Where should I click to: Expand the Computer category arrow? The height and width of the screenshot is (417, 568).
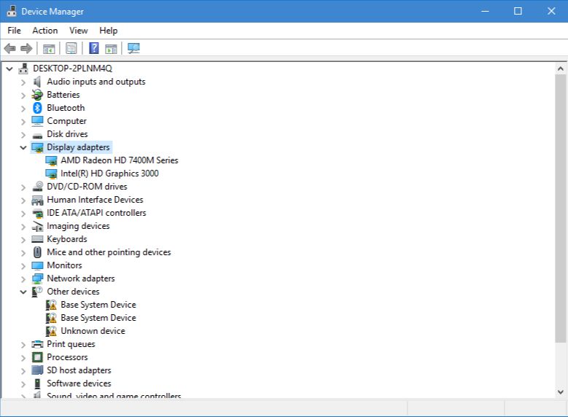[23, 121]
